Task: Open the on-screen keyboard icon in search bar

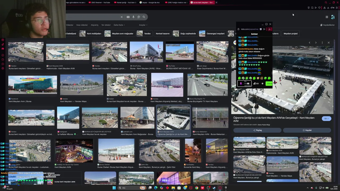Action: click(x=128, y=17)
